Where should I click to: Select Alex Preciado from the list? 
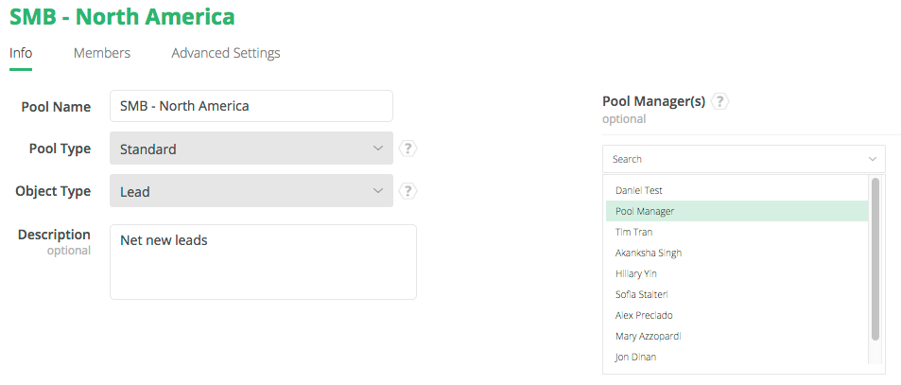[x=643, y=315]
